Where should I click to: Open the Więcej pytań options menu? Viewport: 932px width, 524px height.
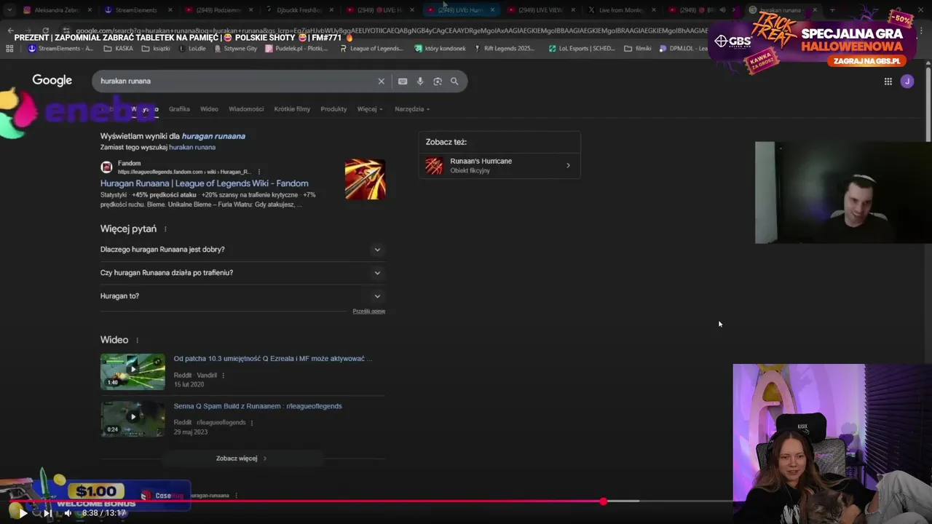tap(165, 229)
